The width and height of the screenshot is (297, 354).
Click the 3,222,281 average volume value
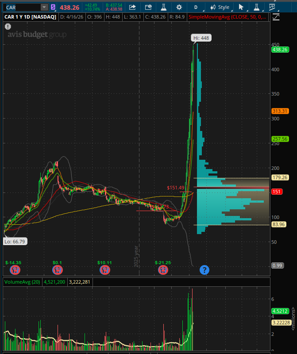coord(80,282)
